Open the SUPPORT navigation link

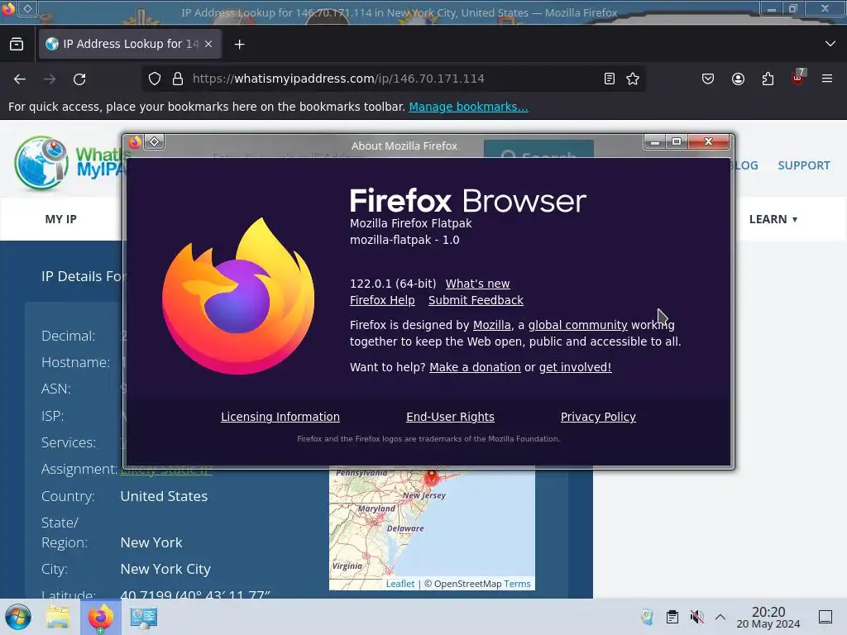pos(804,165)
